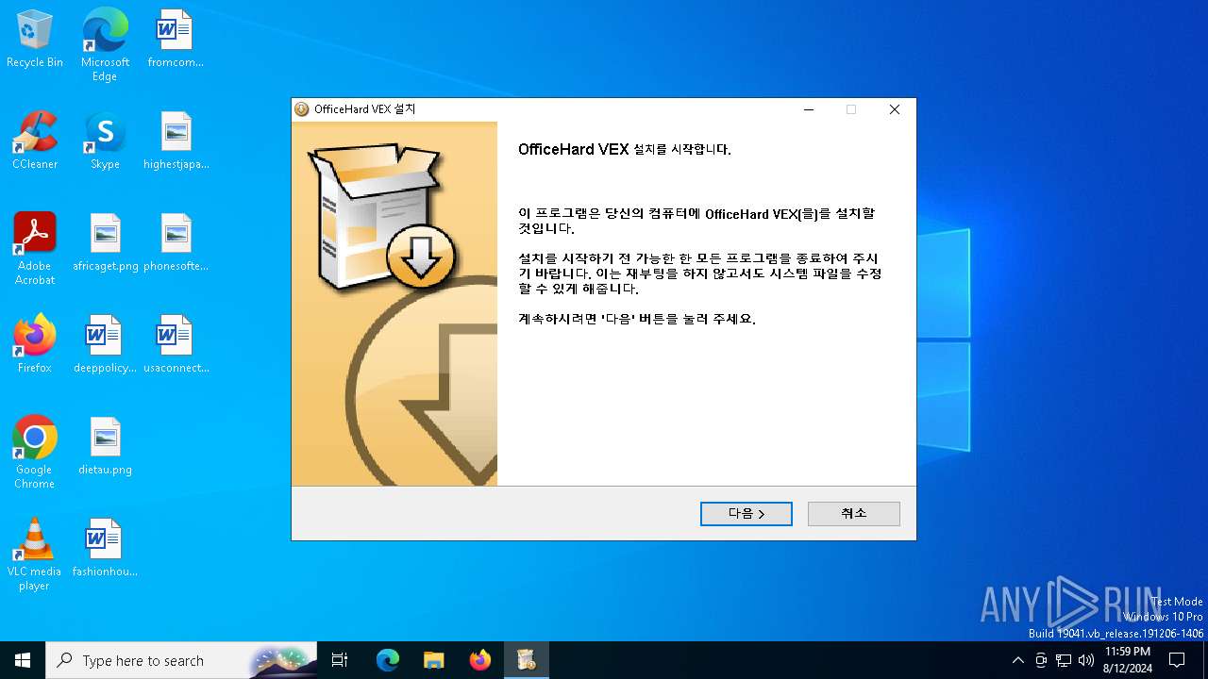Open the network tray icon

click(1064, 660)
